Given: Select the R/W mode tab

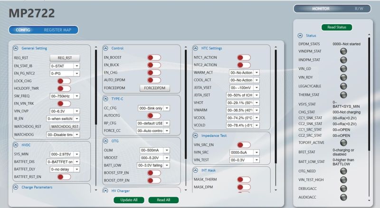Looking at the screenshot, I should 359,9.
